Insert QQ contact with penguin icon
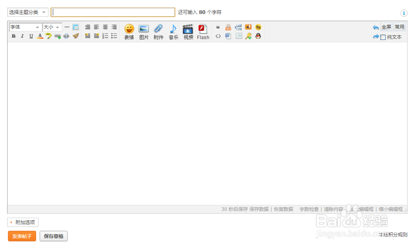 (x=258, y=36)
